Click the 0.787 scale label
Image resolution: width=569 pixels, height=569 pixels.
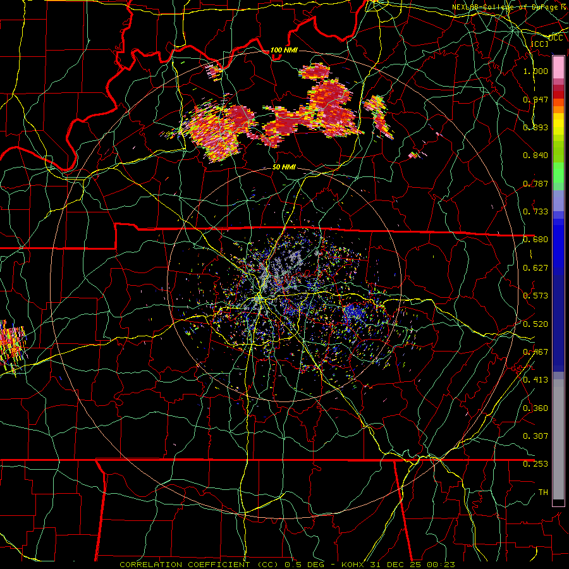(x=535, y=183)
